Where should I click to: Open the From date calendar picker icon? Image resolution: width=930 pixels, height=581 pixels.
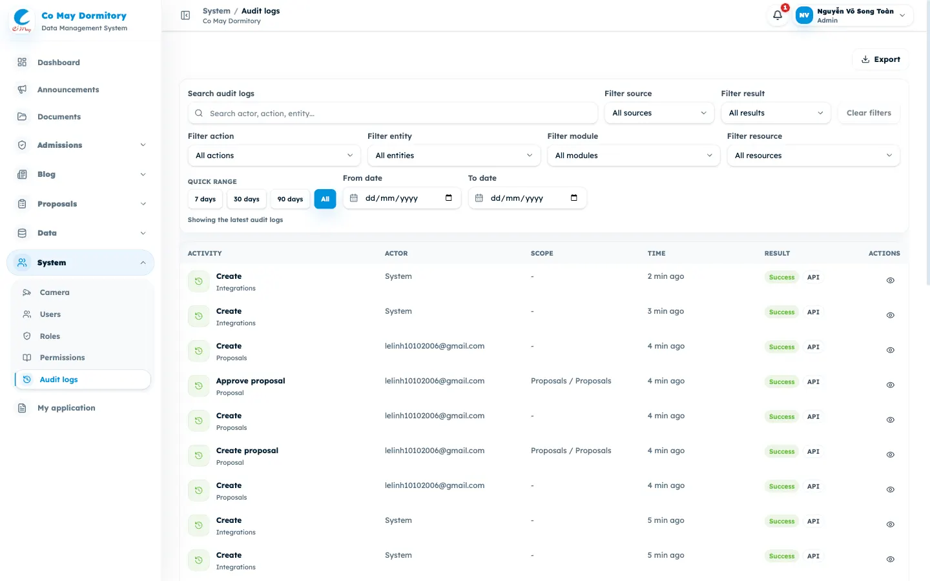(449, 198)
